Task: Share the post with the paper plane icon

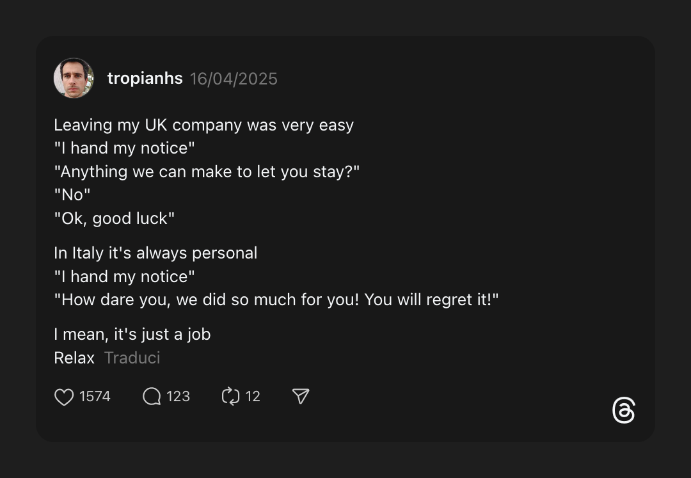Action: 301,397
